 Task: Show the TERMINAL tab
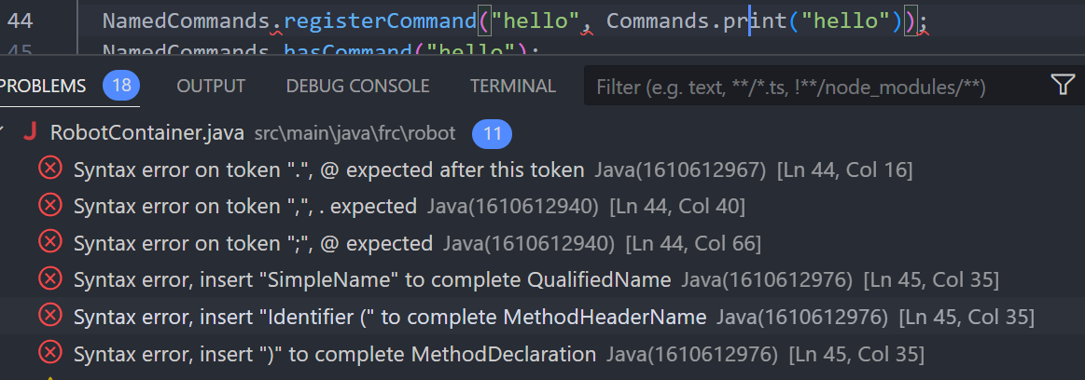513,86
